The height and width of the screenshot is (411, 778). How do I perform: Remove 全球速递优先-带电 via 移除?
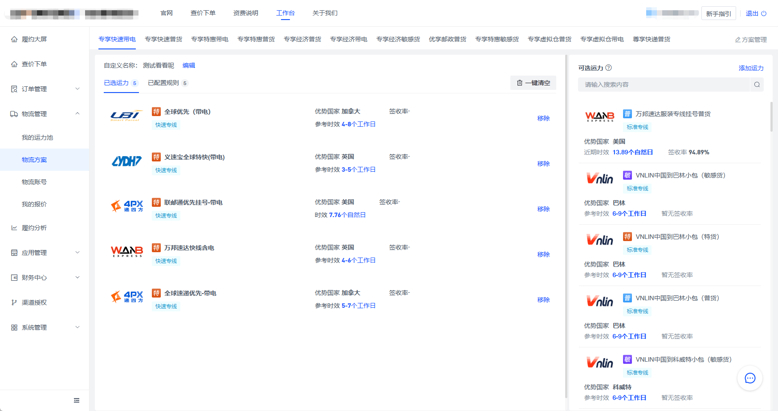coord(544,300)
